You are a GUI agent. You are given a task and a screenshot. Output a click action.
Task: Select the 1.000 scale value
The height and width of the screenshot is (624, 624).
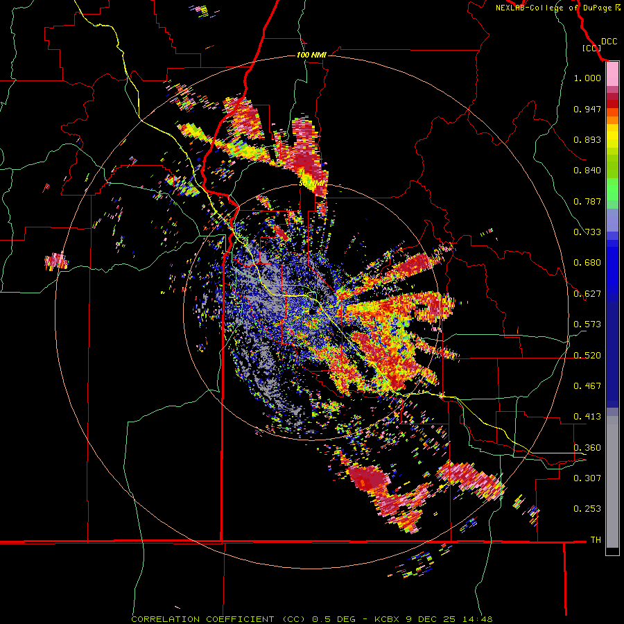tap(587, 78)
